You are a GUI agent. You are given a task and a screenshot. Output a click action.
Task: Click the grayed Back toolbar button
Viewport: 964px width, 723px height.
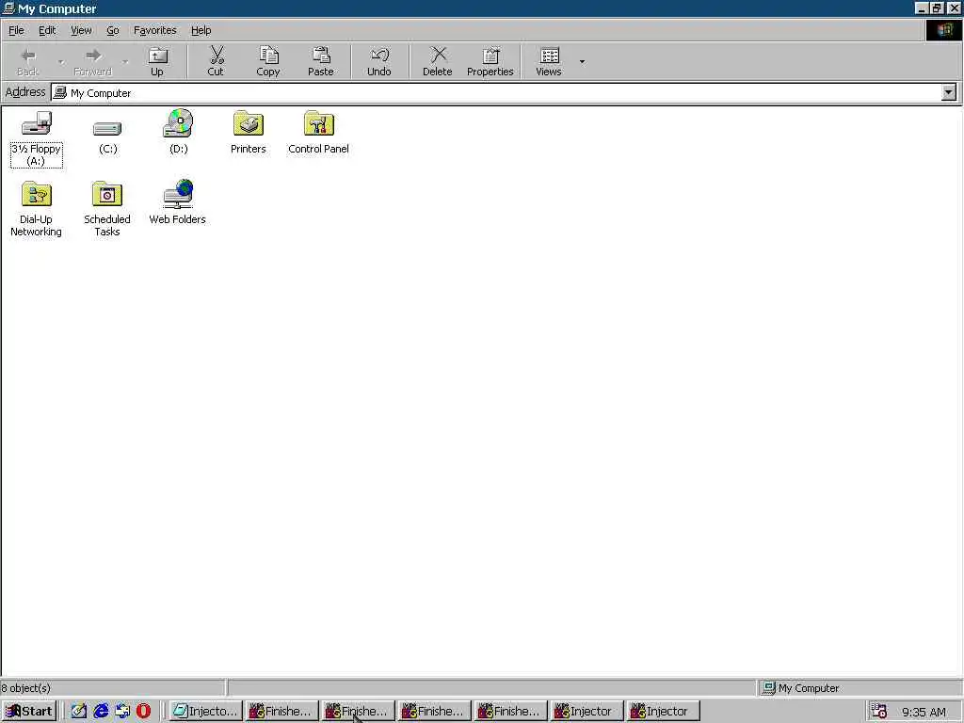pos(27,61)
